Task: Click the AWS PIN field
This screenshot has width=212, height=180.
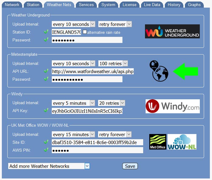Action: [97, 150]
